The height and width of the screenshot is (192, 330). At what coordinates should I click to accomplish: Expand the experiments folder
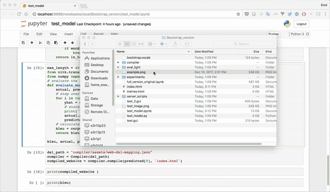click(x=118, y=77)
